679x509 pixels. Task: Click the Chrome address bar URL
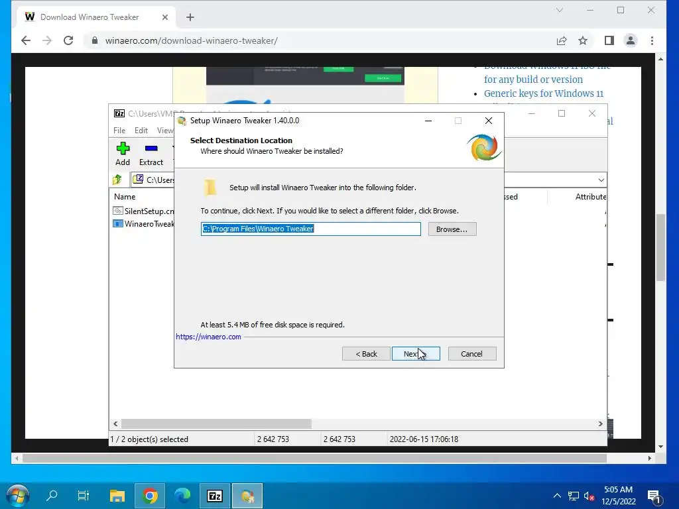point(192,40)
